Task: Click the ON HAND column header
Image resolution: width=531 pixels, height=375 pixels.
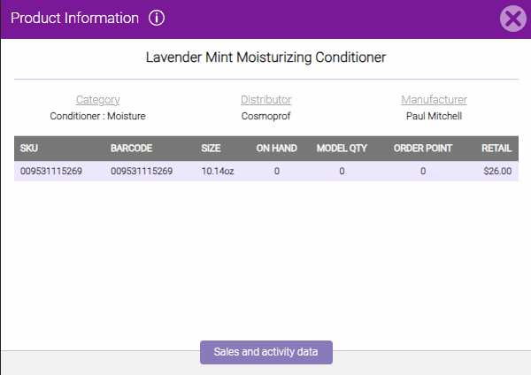Action: (x=276, y=149)
